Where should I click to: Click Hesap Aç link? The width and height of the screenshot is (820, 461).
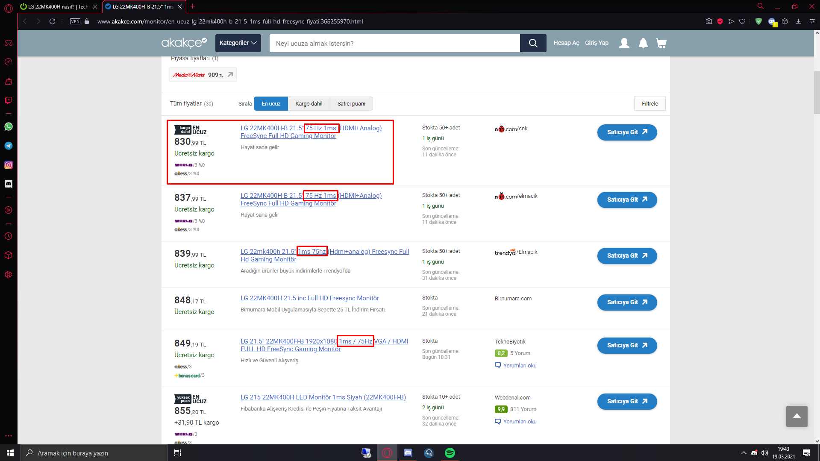point(567,43)
